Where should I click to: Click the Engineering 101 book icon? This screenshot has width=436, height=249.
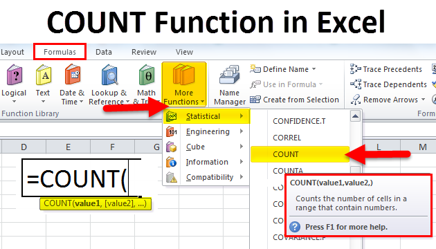tap(172, 131)
